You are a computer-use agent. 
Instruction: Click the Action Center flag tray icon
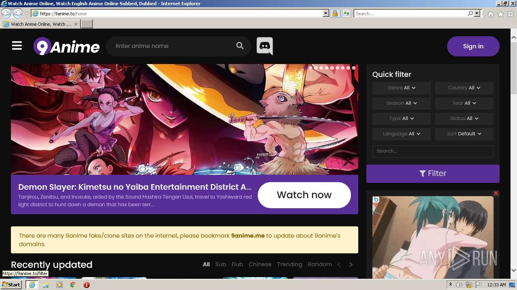pyautogui.click(x=479, y=285)
